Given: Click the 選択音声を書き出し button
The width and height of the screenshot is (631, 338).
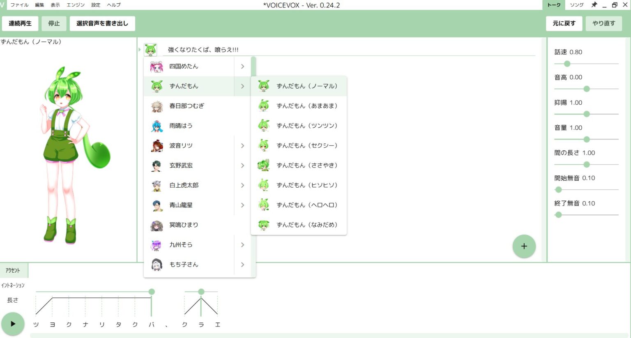Looking at the screenshot, I should coord(102,23).
